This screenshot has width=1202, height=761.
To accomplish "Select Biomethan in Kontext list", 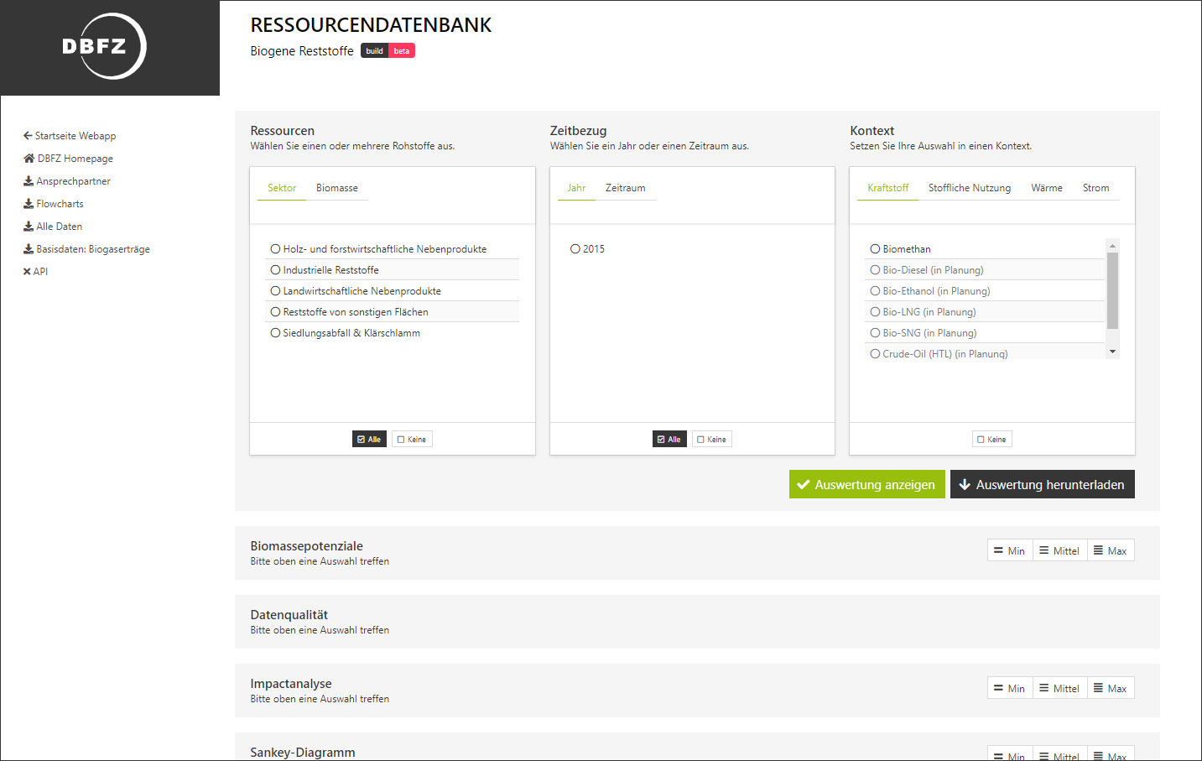I will 985,249.
